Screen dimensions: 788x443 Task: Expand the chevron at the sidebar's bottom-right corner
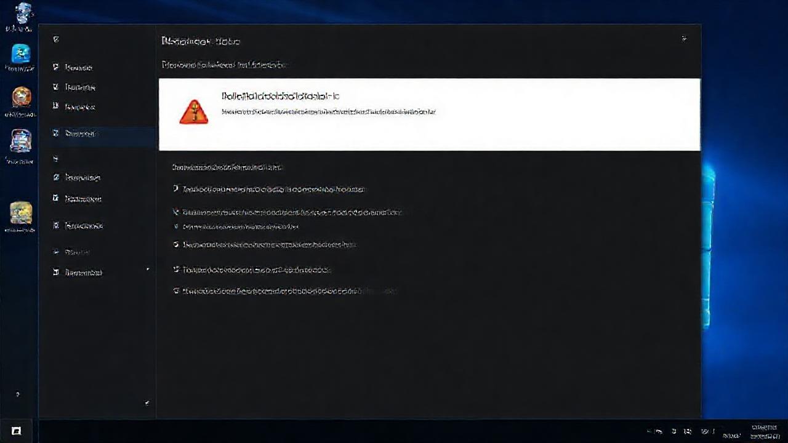(147, 403)
